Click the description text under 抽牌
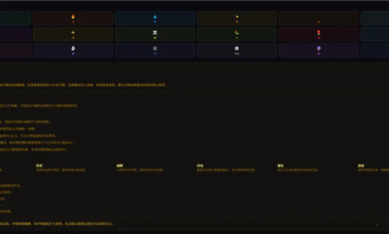The width and height of the screenshot is (389, 234). click(140, 170)
